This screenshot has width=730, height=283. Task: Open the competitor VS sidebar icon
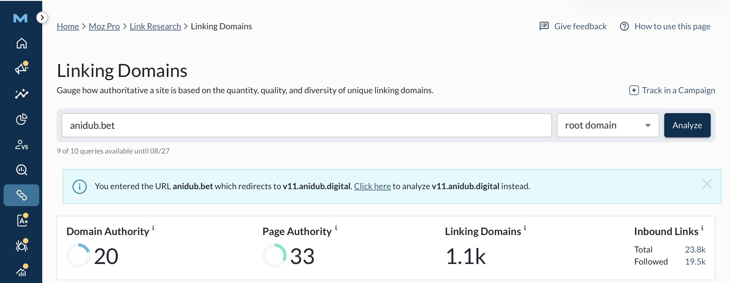[x=21, y=145]
